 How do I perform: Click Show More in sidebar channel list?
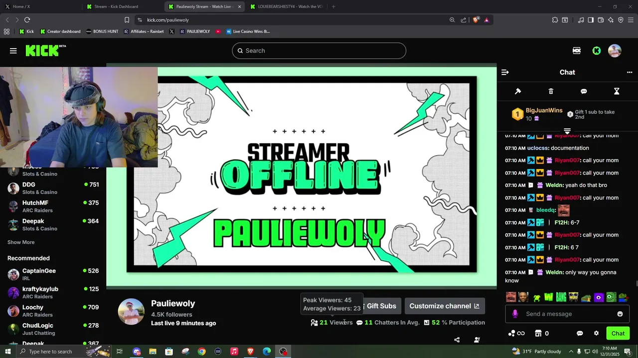(x=21, y=242)
